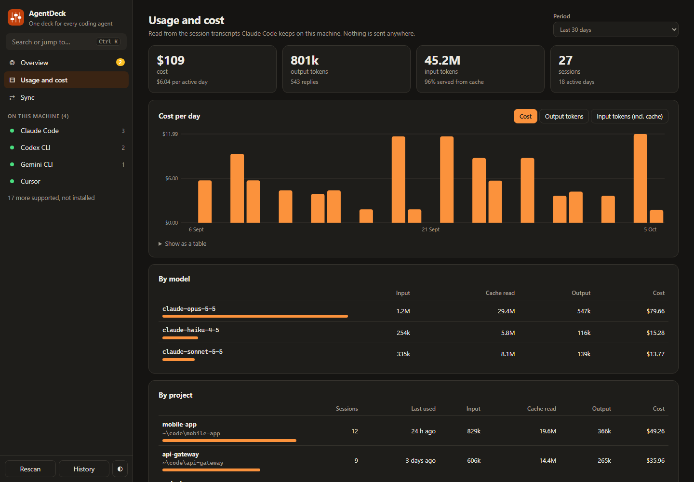This screenshot has height=482, width=694.
Task: Select Codex CLI in the sidebar
Action: click(x=66, y=147)
